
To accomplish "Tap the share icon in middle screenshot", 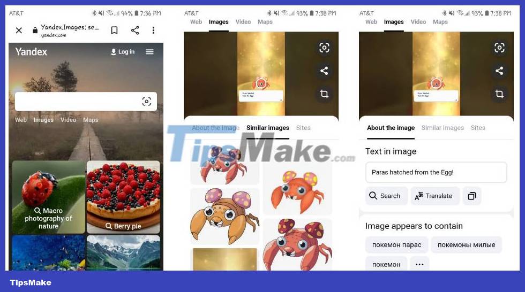I will point(324,71).
